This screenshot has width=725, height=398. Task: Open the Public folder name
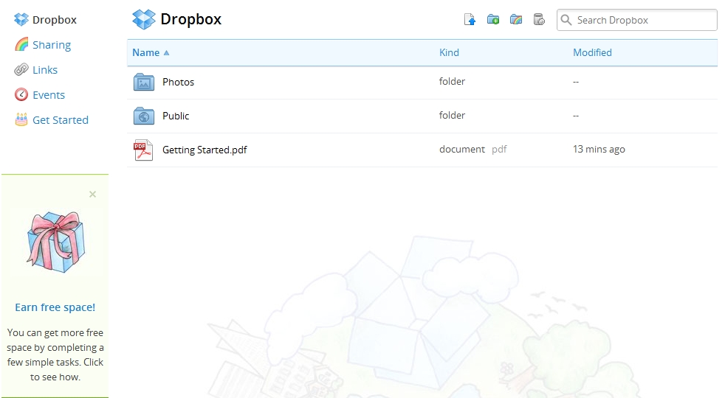[x=176, y=116]
